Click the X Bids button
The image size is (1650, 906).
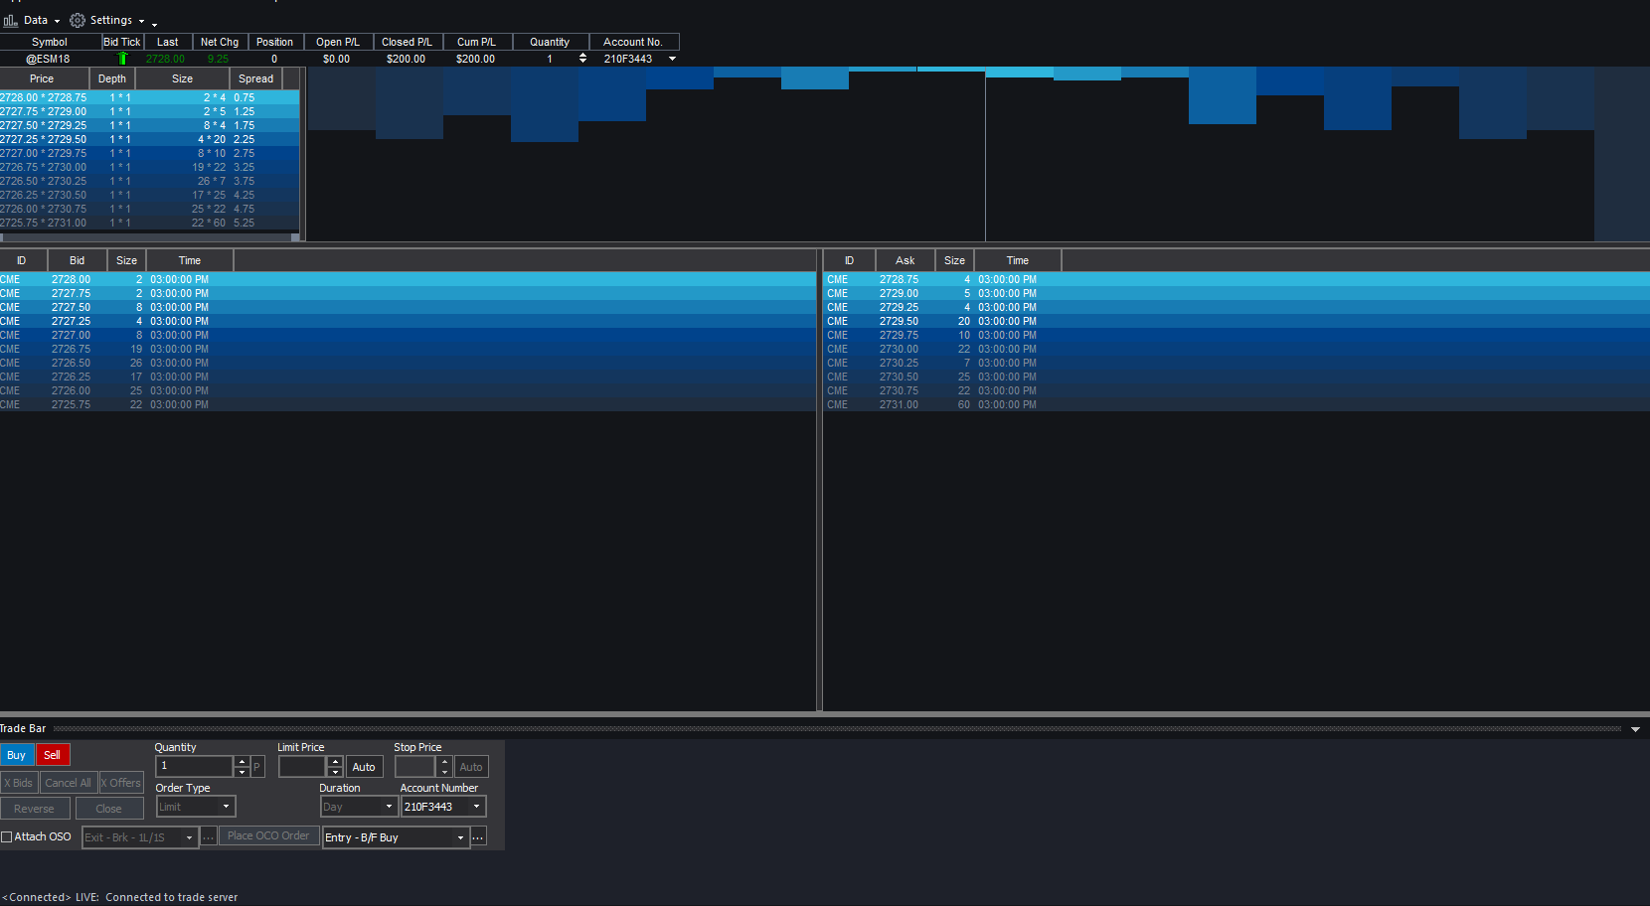(19, 783)
